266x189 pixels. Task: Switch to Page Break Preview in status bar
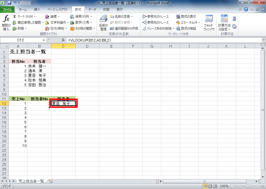pos(215,186)
